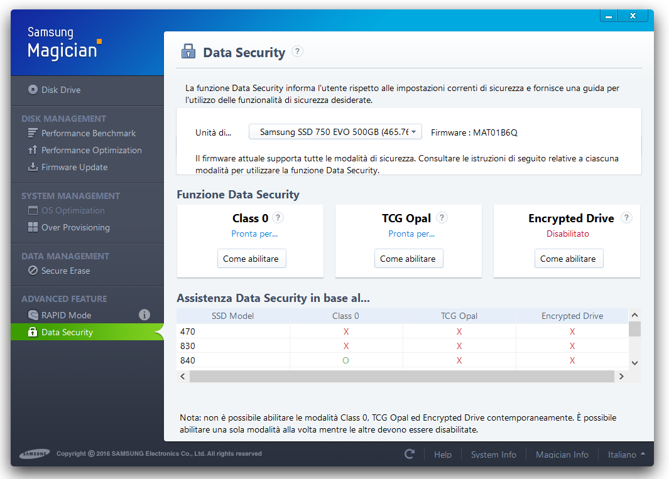This screenshot has height=479, width=669.
Task: Select Data Security sidebar item
Action: 87,332
